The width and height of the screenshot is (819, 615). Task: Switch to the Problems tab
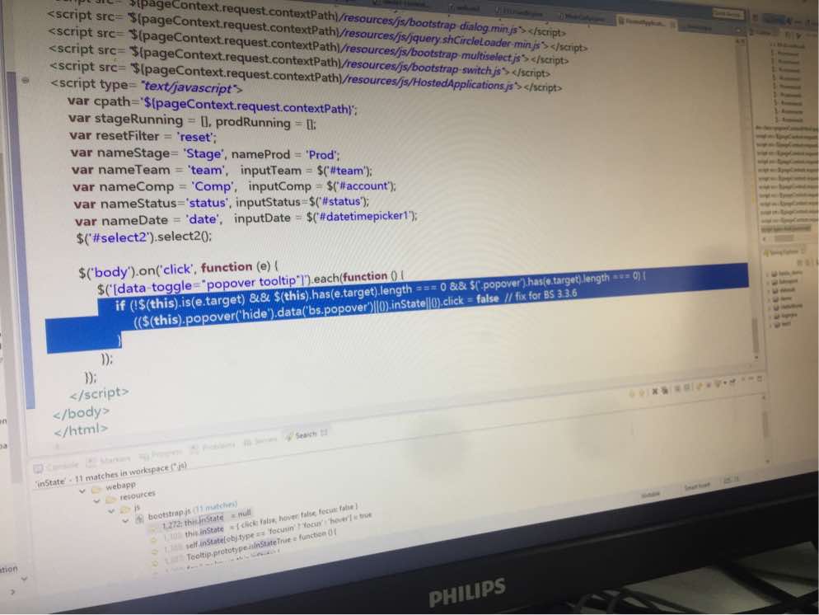click(x=213, y=448)
